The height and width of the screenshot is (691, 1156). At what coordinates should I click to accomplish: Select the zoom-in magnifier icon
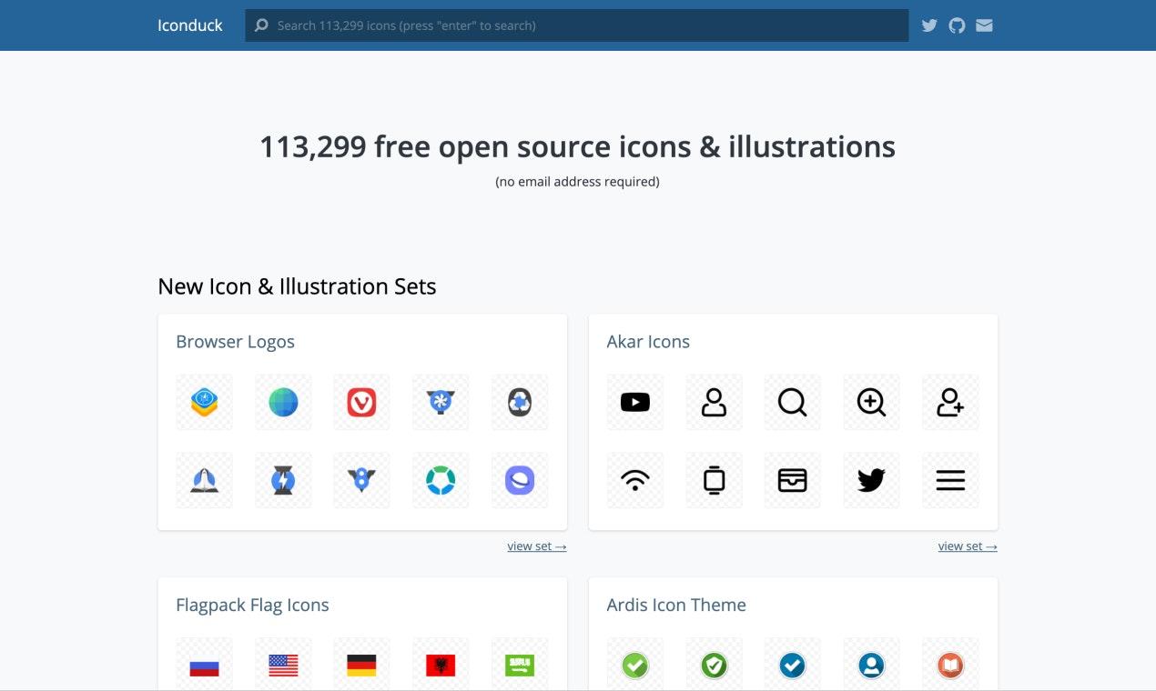[x=871, y=402]
